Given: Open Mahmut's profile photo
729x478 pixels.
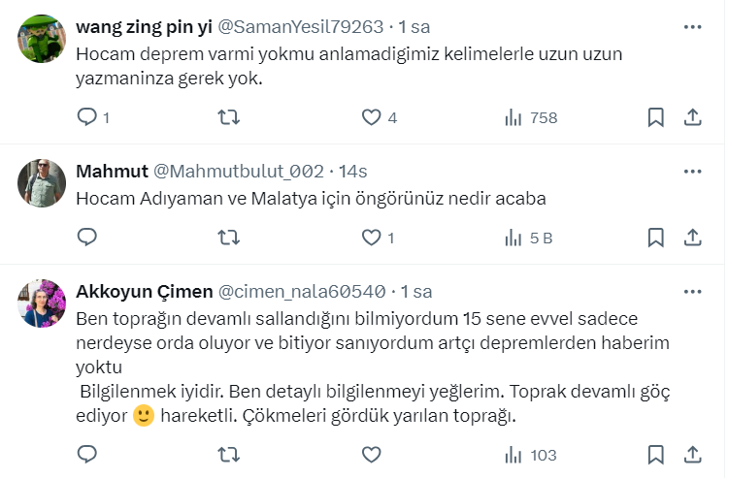Looking at the screenshot, I should (x=42, y=183).
